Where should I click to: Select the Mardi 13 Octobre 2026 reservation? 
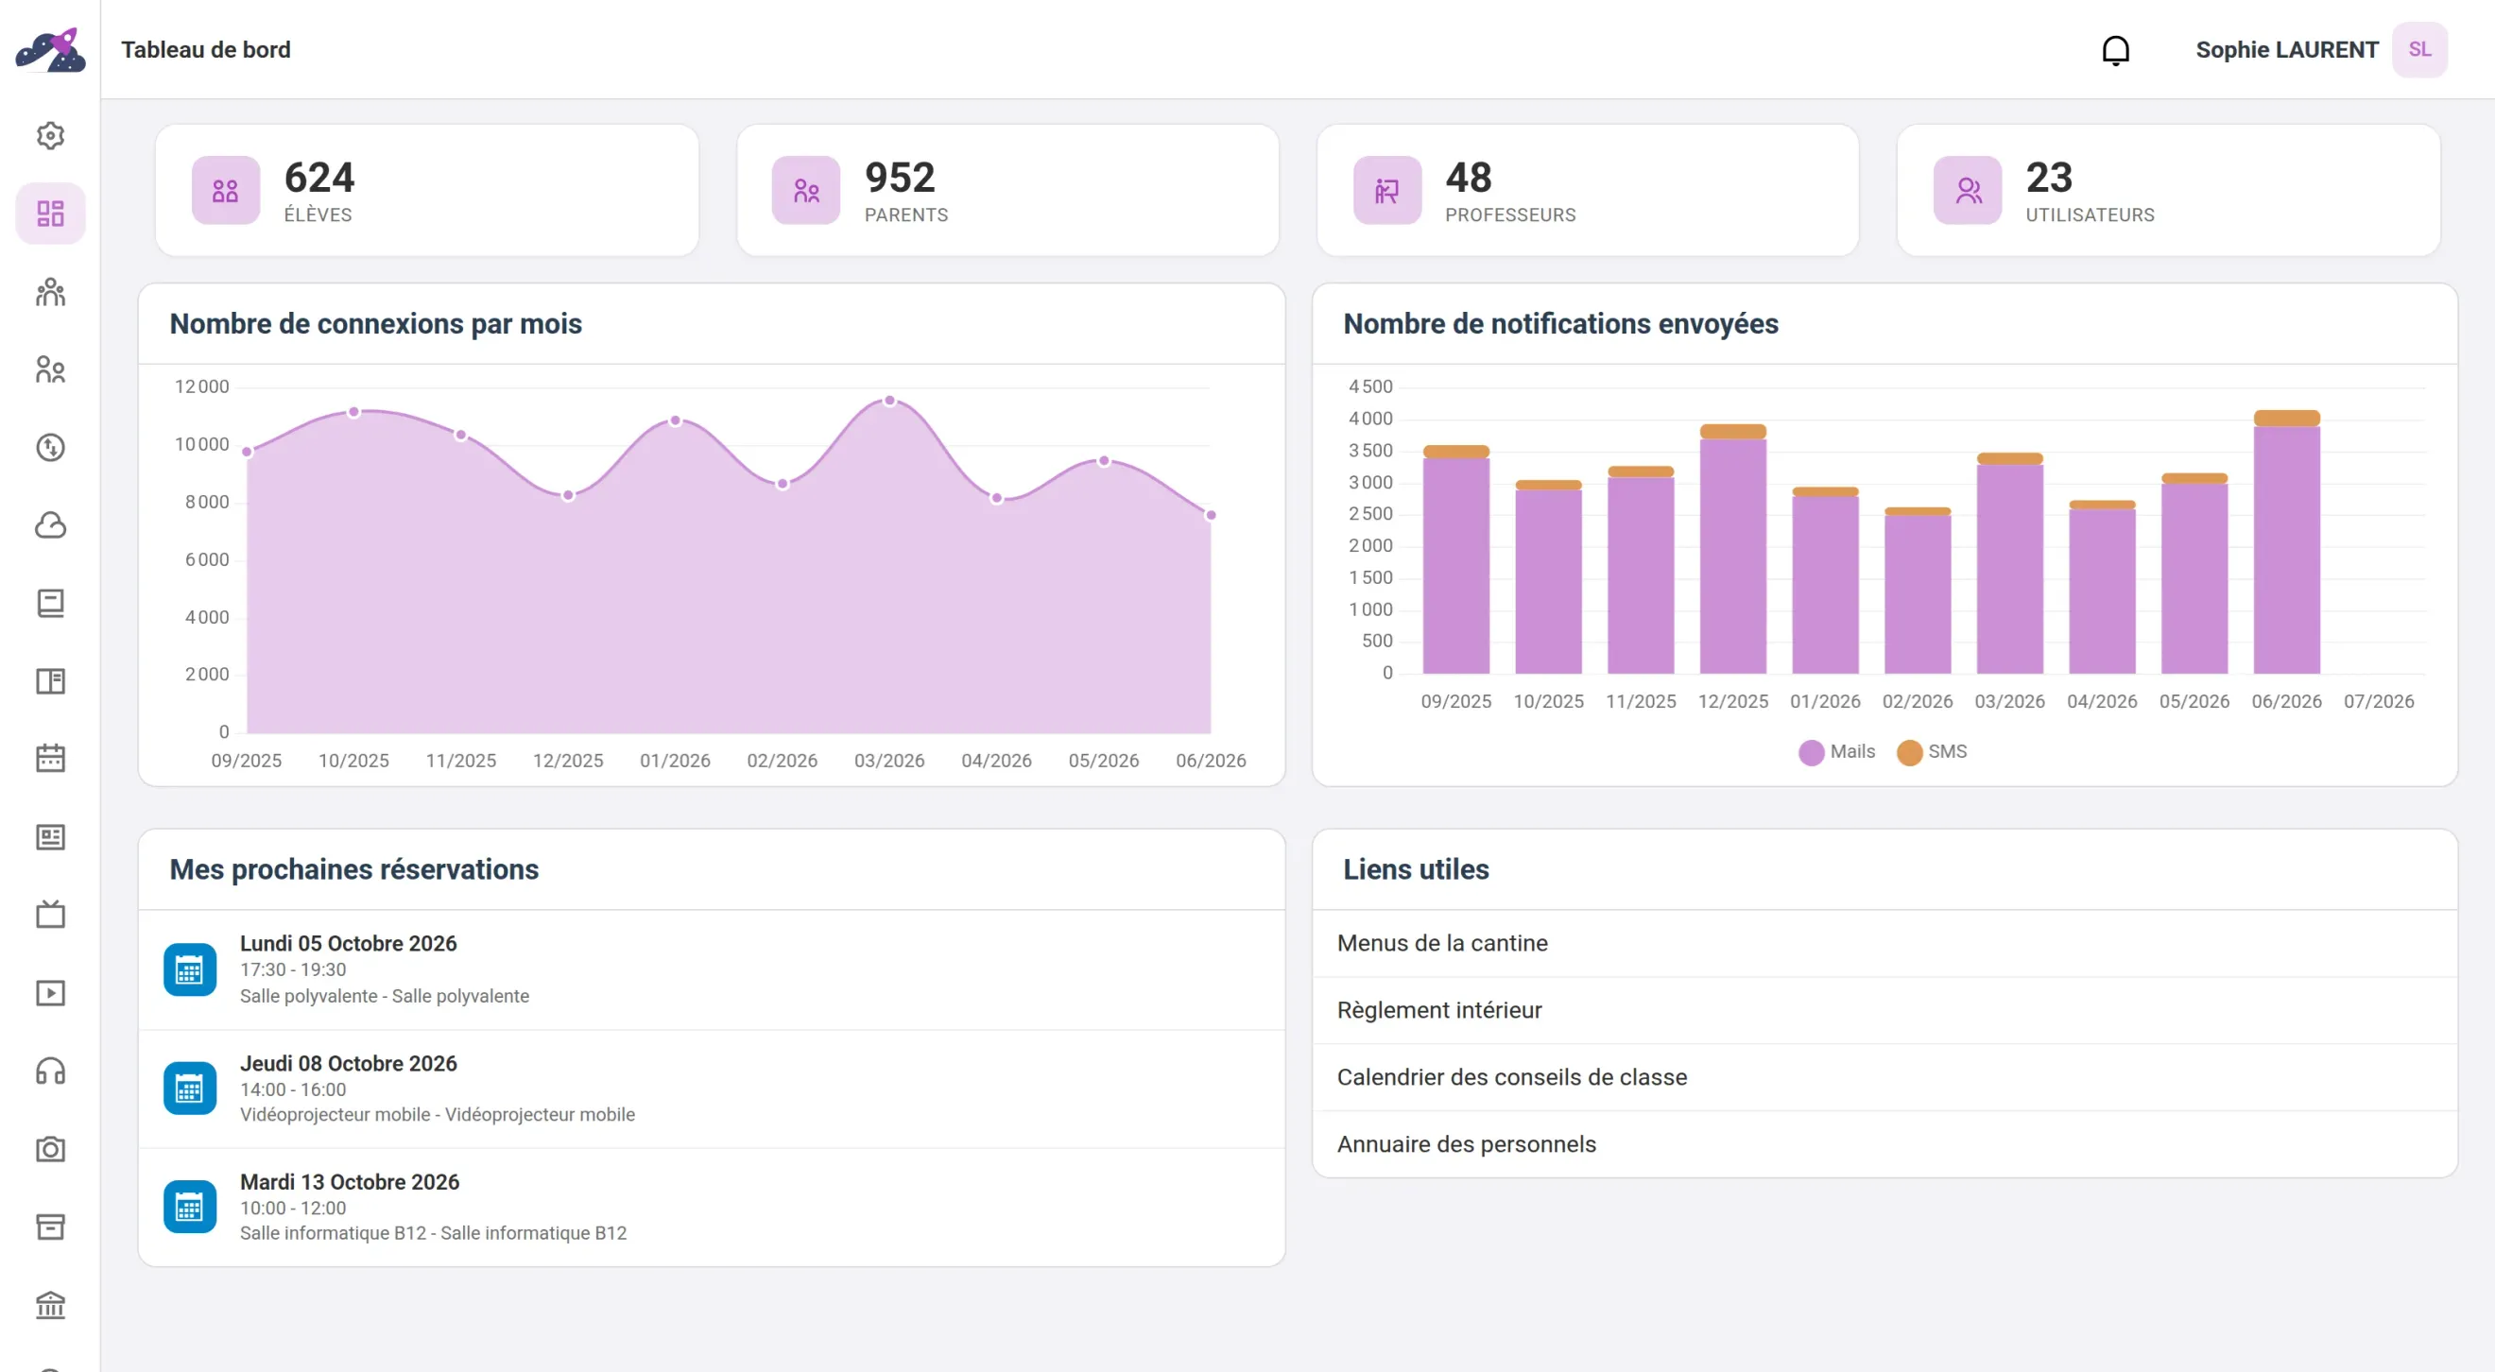coord(712,1208)
